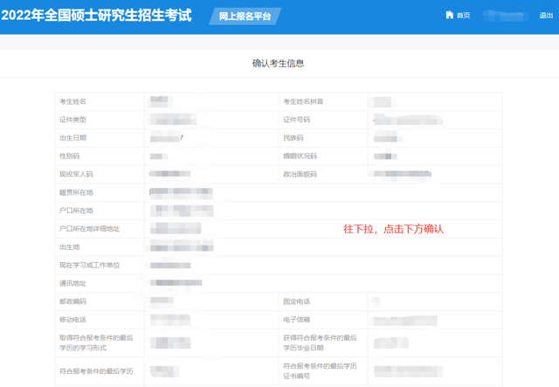Click the 证件类型 label
The height and width of the screenshot is (387, 559).
72,120
